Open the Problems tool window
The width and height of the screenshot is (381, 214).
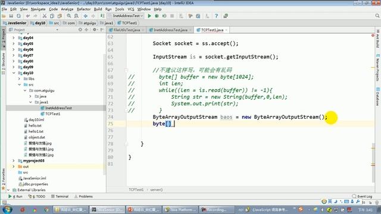pos(83,196)
